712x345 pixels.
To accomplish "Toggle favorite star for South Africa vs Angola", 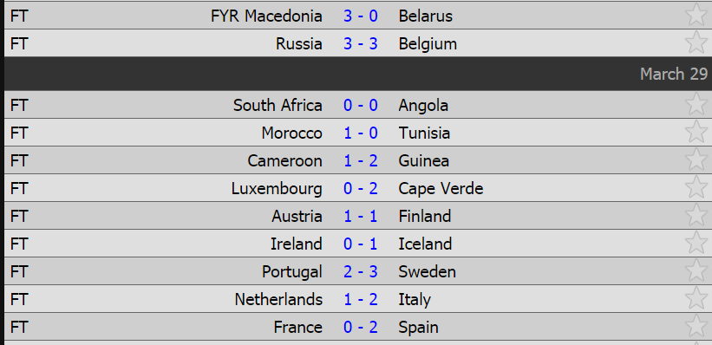I will click(696, 104).
